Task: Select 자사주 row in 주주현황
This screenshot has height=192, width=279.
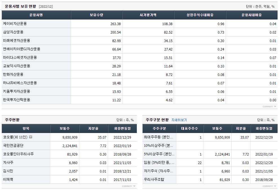Action: [8, 162]
